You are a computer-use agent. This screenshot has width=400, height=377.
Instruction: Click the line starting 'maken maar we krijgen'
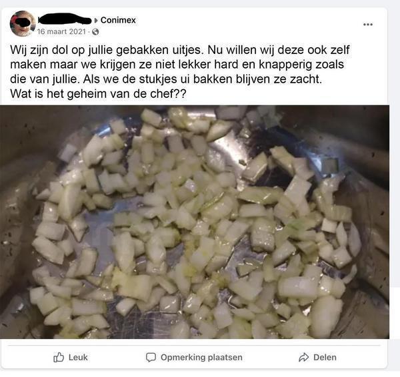pyautogui.click(x=177, y=65)
